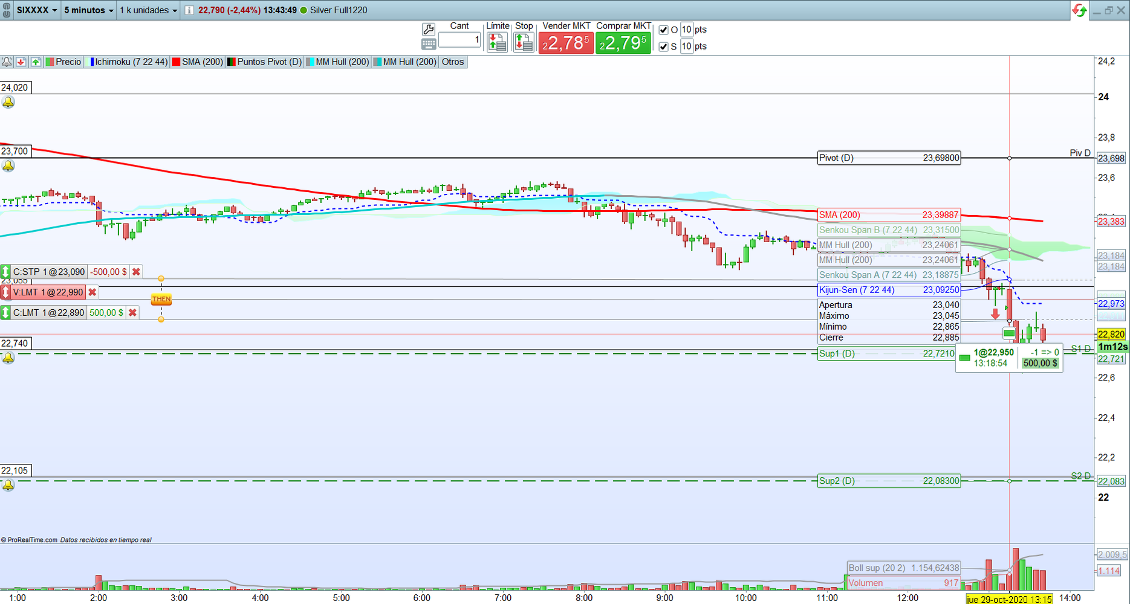Click the Senkou Span B value label
The image size is (1130, 604).
[x=889, y=230]
